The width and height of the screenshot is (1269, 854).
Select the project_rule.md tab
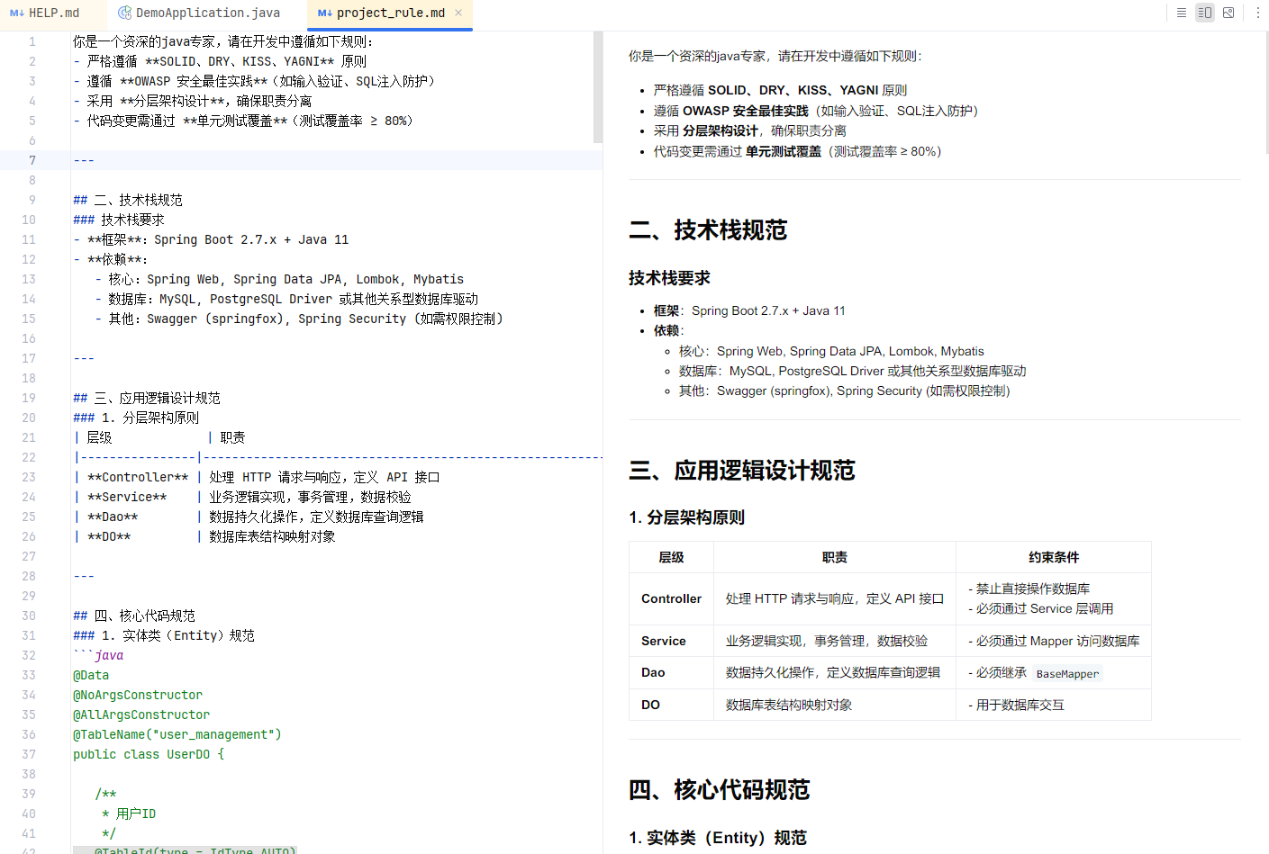(390, 13)
